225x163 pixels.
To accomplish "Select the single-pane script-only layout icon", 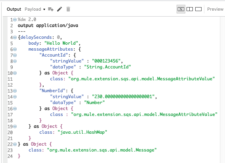I will click(198, 9).
